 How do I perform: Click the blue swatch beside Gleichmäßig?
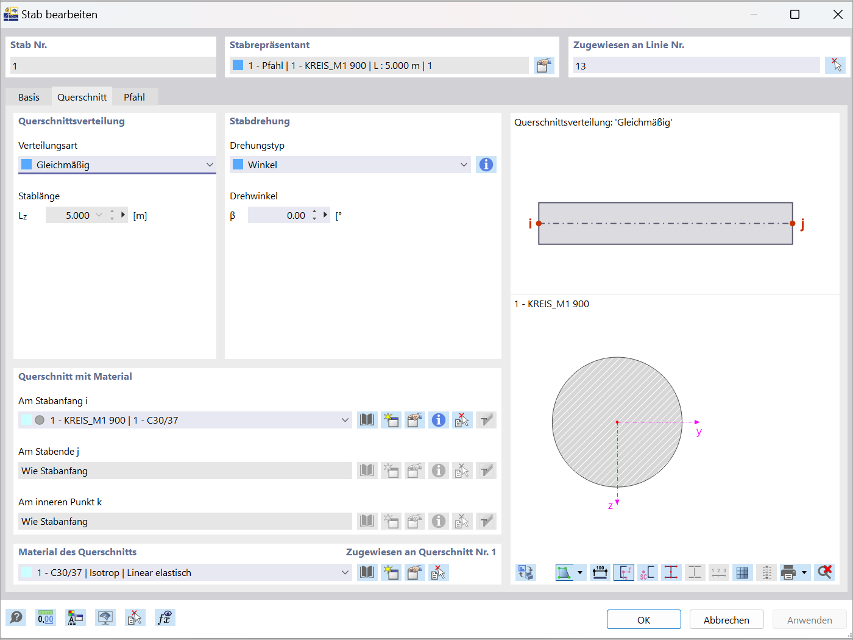point(27,165)
